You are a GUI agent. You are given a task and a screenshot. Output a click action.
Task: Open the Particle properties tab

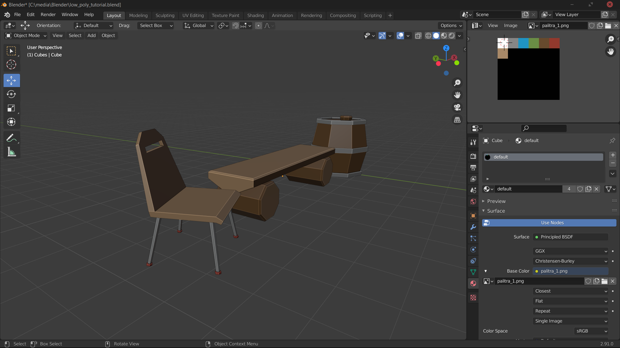(x=473, y=238)
